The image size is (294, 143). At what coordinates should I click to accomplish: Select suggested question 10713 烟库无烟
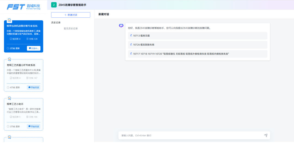click(x=198, y=36)
